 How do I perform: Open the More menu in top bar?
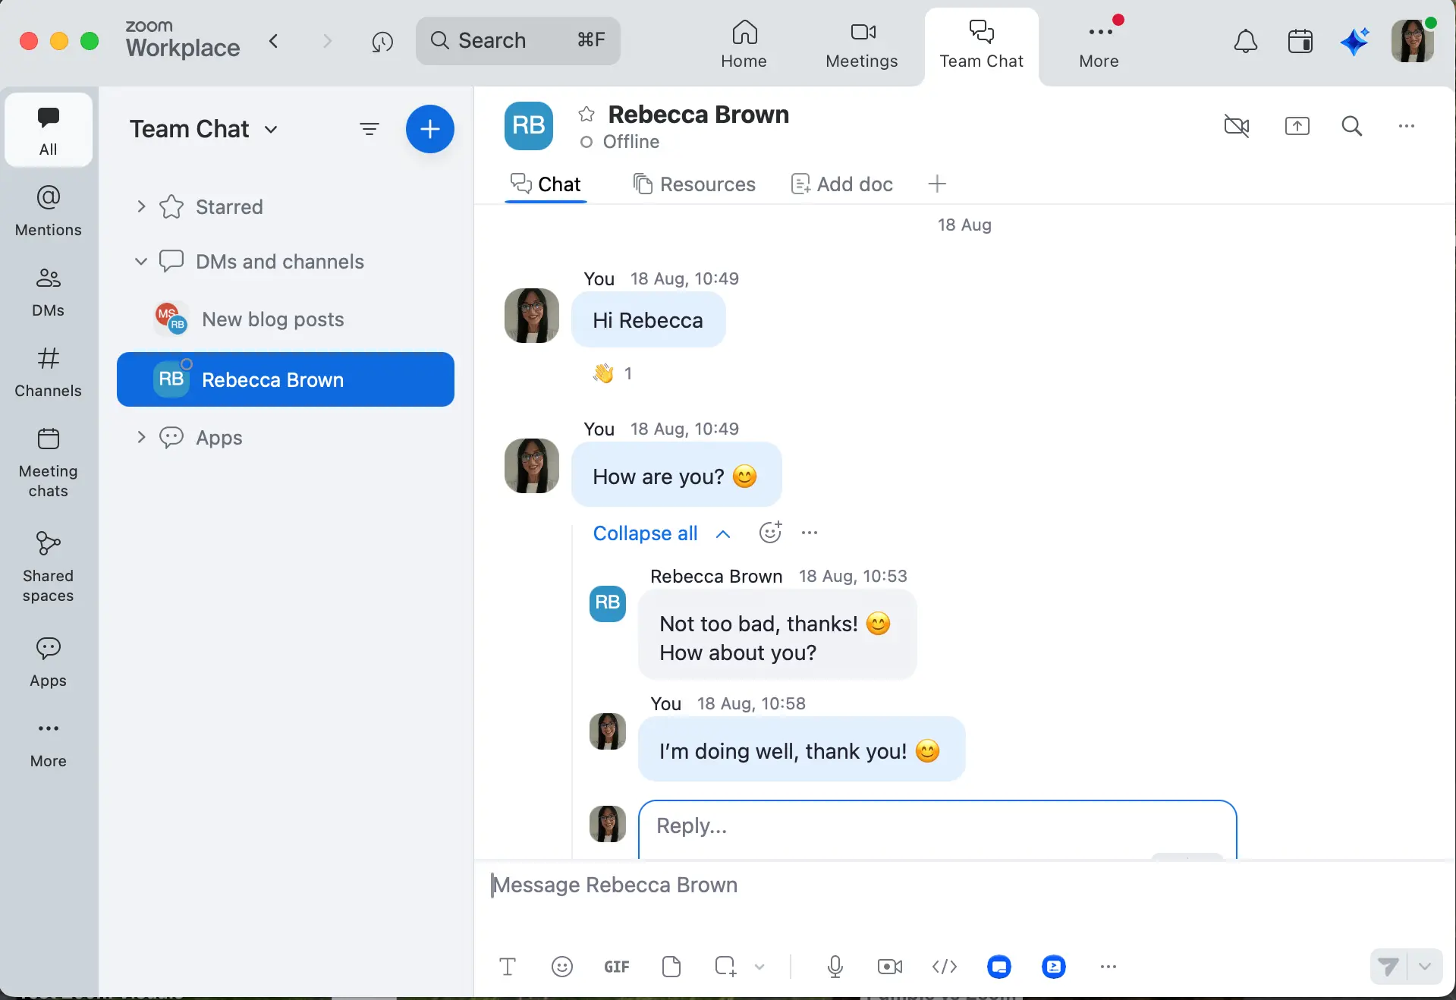[1099, 45]
